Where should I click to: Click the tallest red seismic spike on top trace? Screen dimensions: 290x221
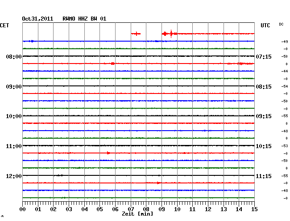(171, 34)
